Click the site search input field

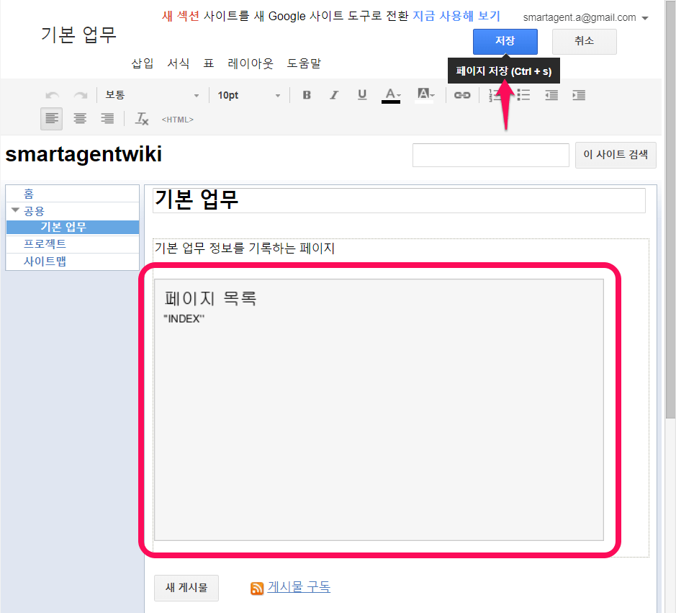(x=490, y=155)
